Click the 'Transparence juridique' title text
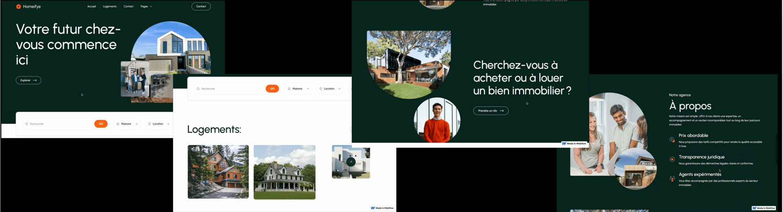 click(x=701, y=157)
